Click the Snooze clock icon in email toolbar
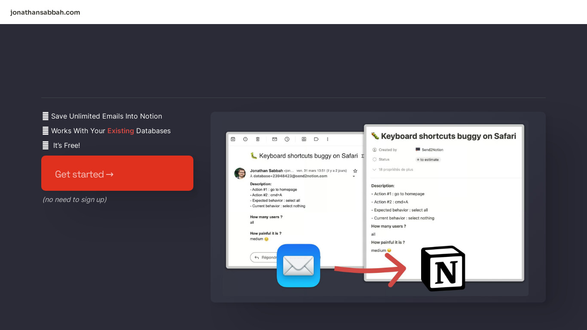 (287, 139)
